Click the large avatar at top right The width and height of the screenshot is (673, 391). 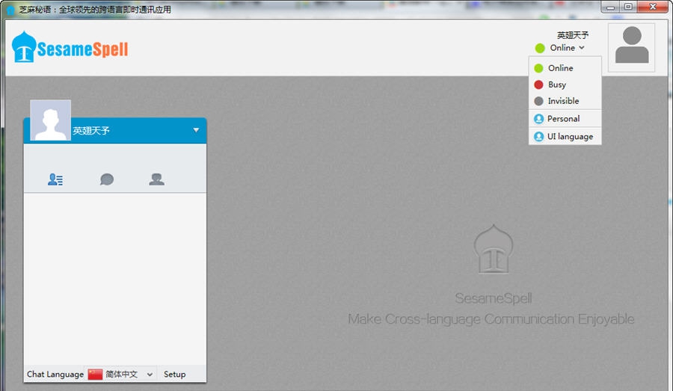(x=631, y=47)
